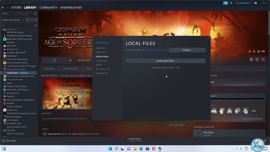This screenshot has width=270, height=152.
Task: Open WORKSHOP properties tab
Action: coord(102,73)
